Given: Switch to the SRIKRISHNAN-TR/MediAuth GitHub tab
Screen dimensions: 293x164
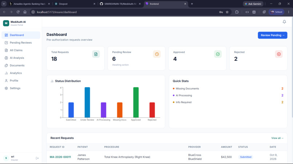Looking at the screenshot, I should pos(120,4).
